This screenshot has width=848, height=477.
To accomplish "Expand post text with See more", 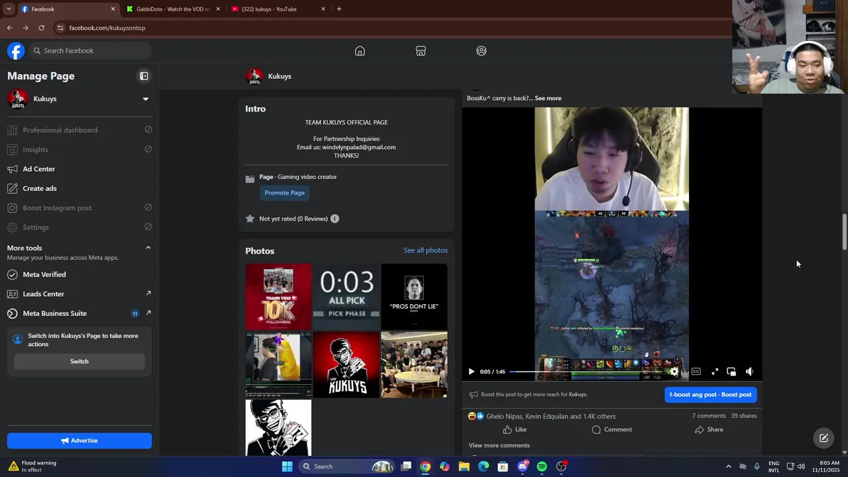I will pos(548,98).
